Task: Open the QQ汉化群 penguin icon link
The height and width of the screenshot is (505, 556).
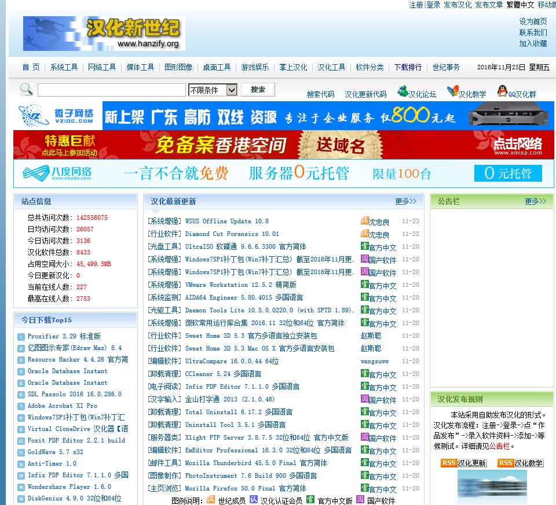Action: pos(502,91)
